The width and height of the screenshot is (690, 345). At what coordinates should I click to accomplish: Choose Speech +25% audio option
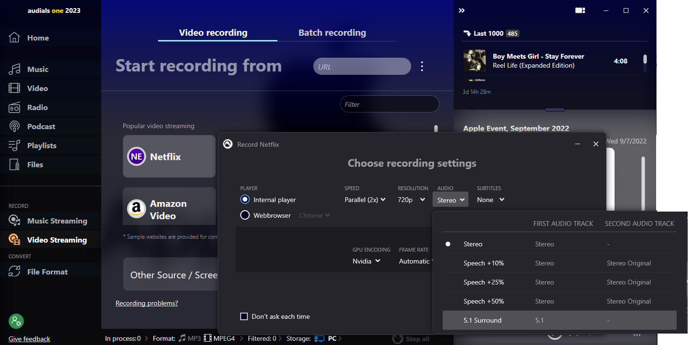[x=560, y=282]
